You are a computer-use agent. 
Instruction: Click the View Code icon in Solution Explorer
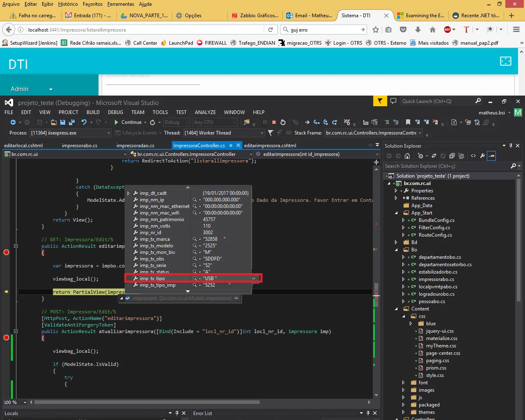(473, 156)
